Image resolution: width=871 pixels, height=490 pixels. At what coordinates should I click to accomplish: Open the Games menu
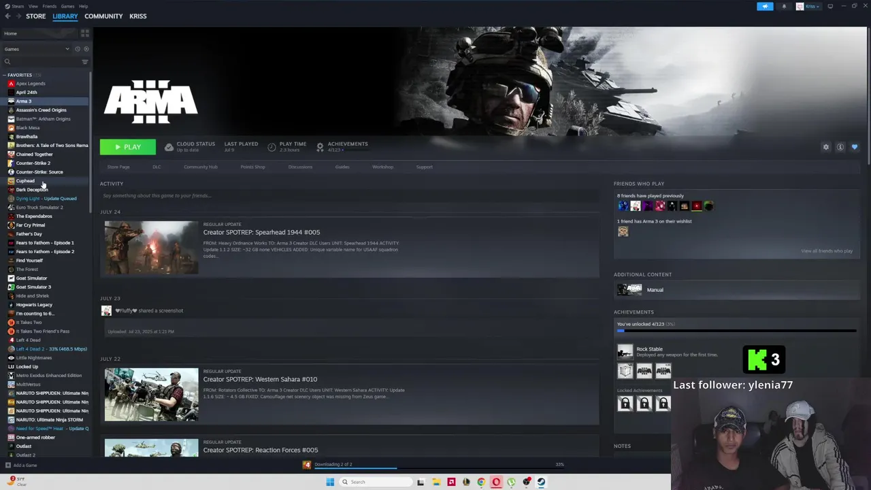point(67,6)
